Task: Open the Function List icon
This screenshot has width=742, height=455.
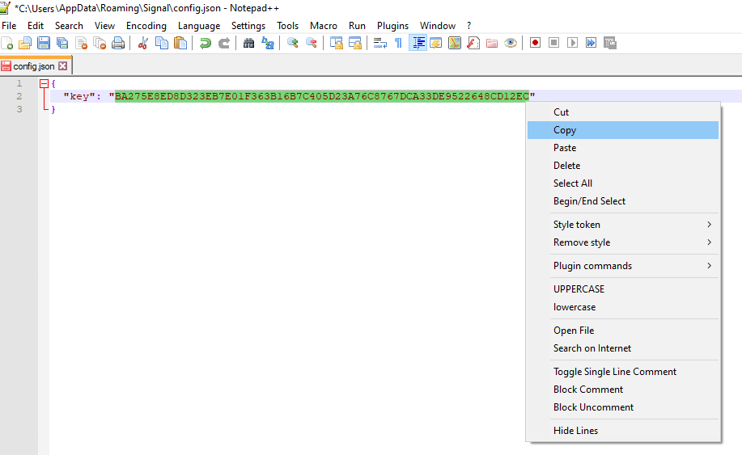Action: (473, 43)
